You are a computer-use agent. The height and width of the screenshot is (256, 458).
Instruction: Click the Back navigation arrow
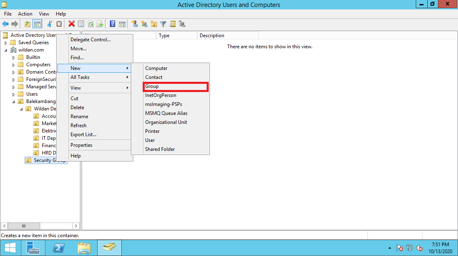tap(5, 24)
